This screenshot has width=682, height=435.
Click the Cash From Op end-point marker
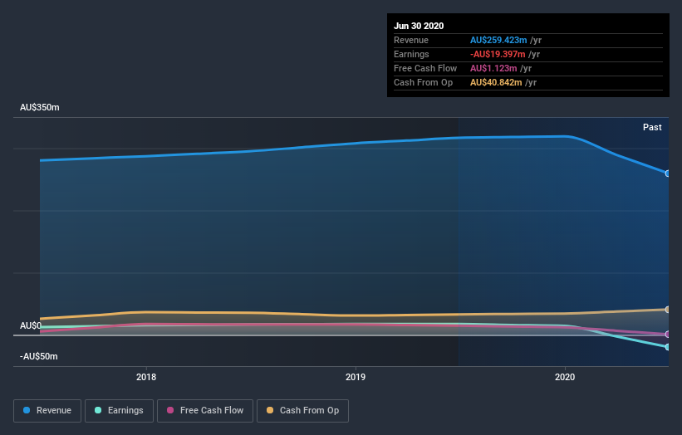[x=667, y=310]
